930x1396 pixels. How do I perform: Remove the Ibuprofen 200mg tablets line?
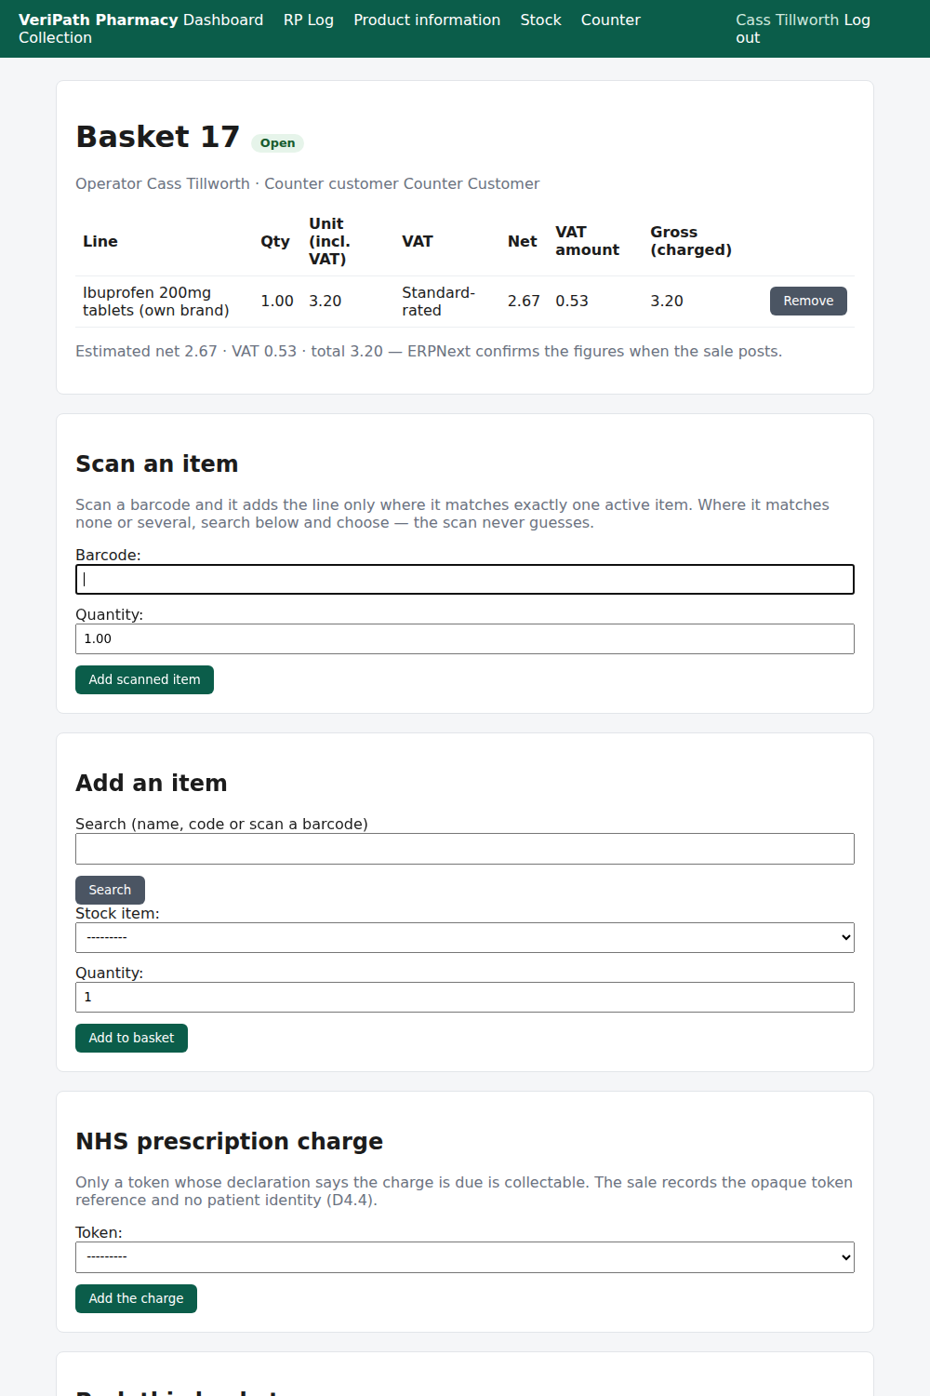coord(808,301)
